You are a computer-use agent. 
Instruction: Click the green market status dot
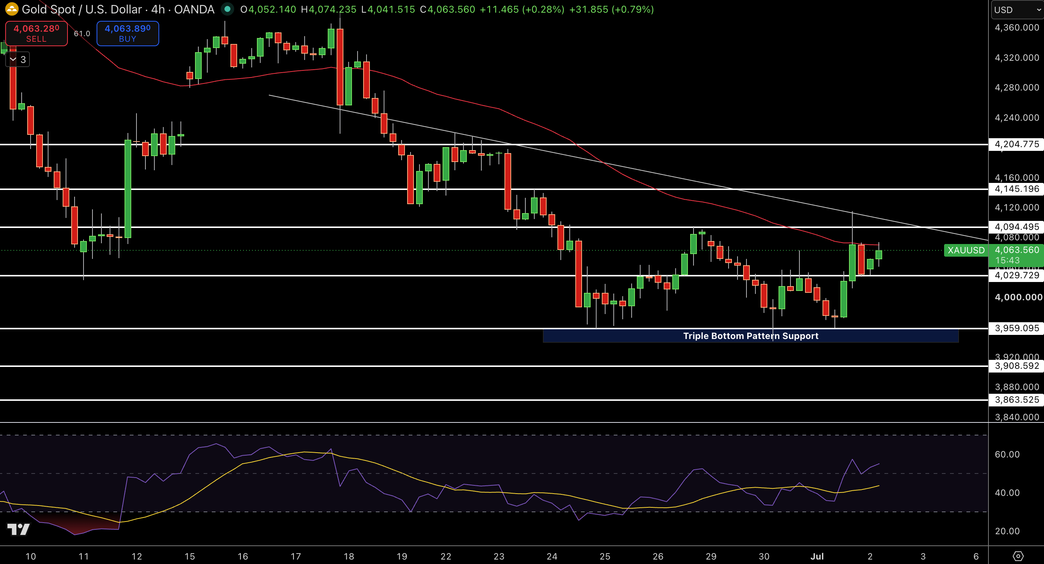point(228,9)
